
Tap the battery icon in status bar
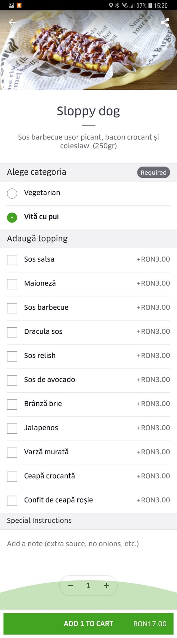coord(150,5)
